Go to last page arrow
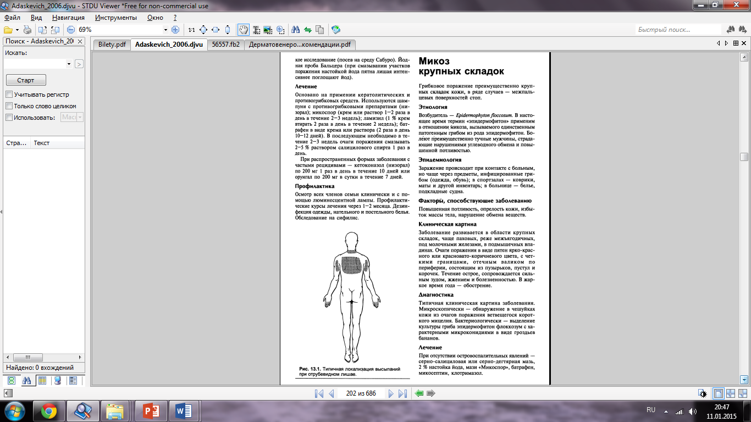This screenshot has height=422, width=751. 402,393
